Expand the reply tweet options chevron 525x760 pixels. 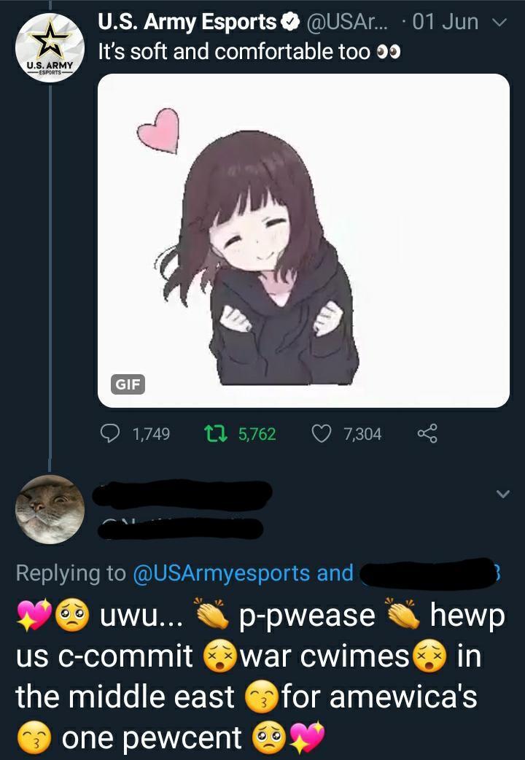coord(503,494)
